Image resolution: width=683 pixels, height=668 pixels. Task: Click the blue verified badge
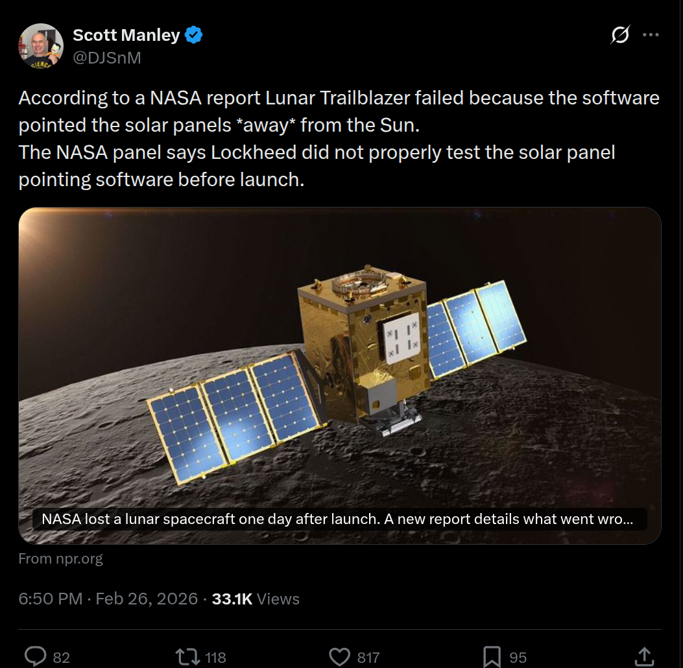(194, 35)
